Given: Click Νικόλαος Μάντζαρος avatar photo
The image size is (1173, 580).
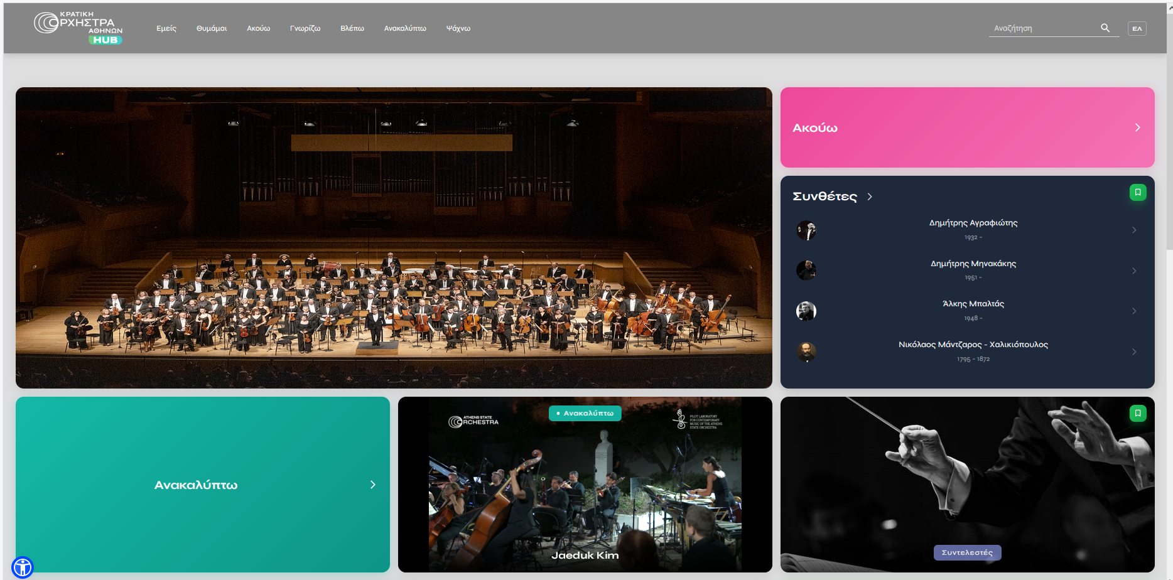Looking at the screenshot, I should (806, 352).
